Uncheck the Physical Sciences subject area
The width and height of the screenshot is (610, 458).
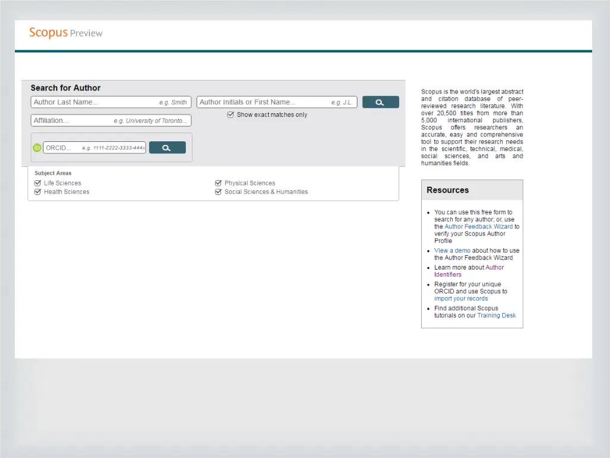pyautogui.click(x=218, y=183)
